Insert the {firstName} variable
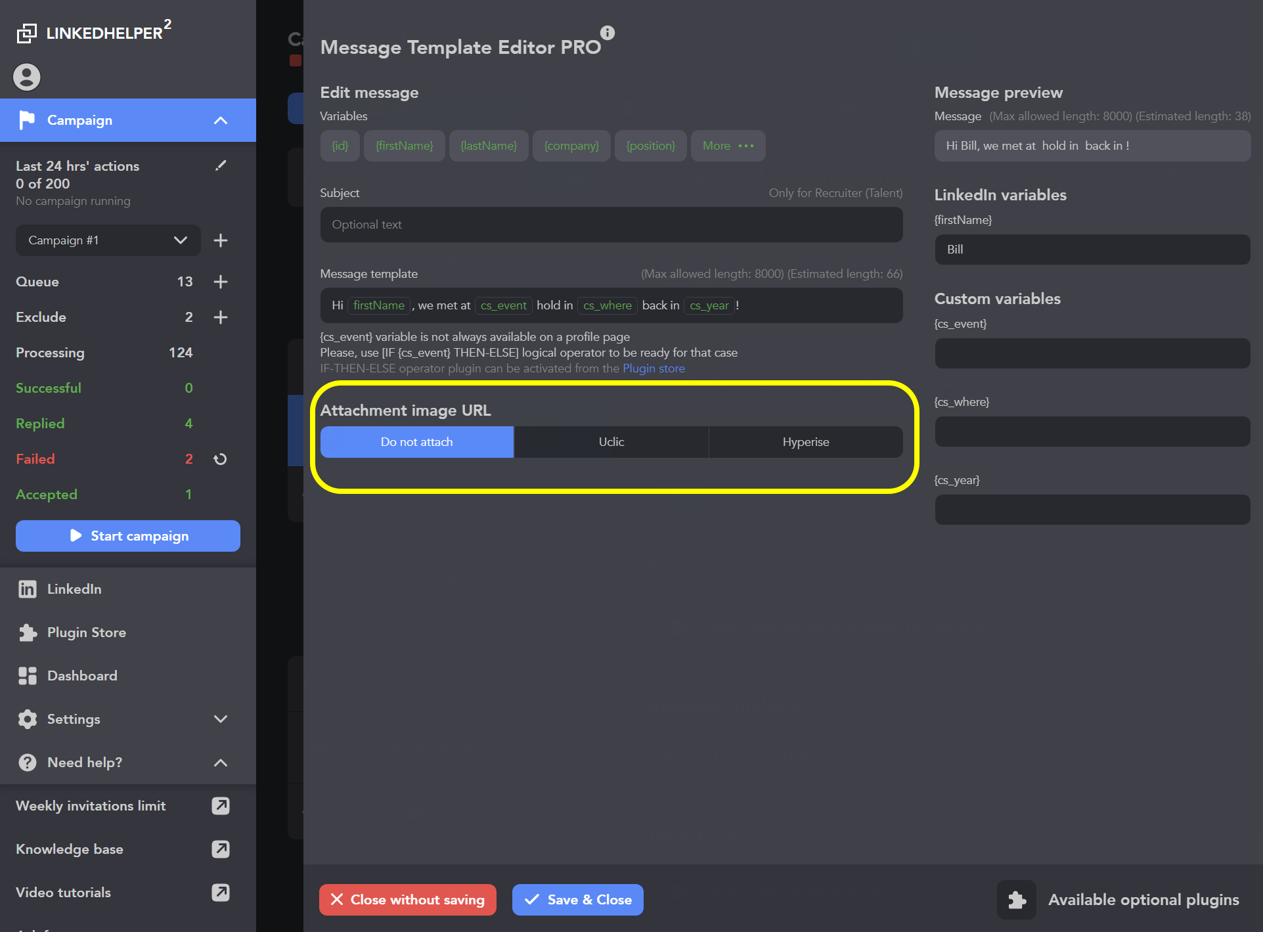This screenshot has height=932, width=1263. pyautogui.click(x=405, y=146)
